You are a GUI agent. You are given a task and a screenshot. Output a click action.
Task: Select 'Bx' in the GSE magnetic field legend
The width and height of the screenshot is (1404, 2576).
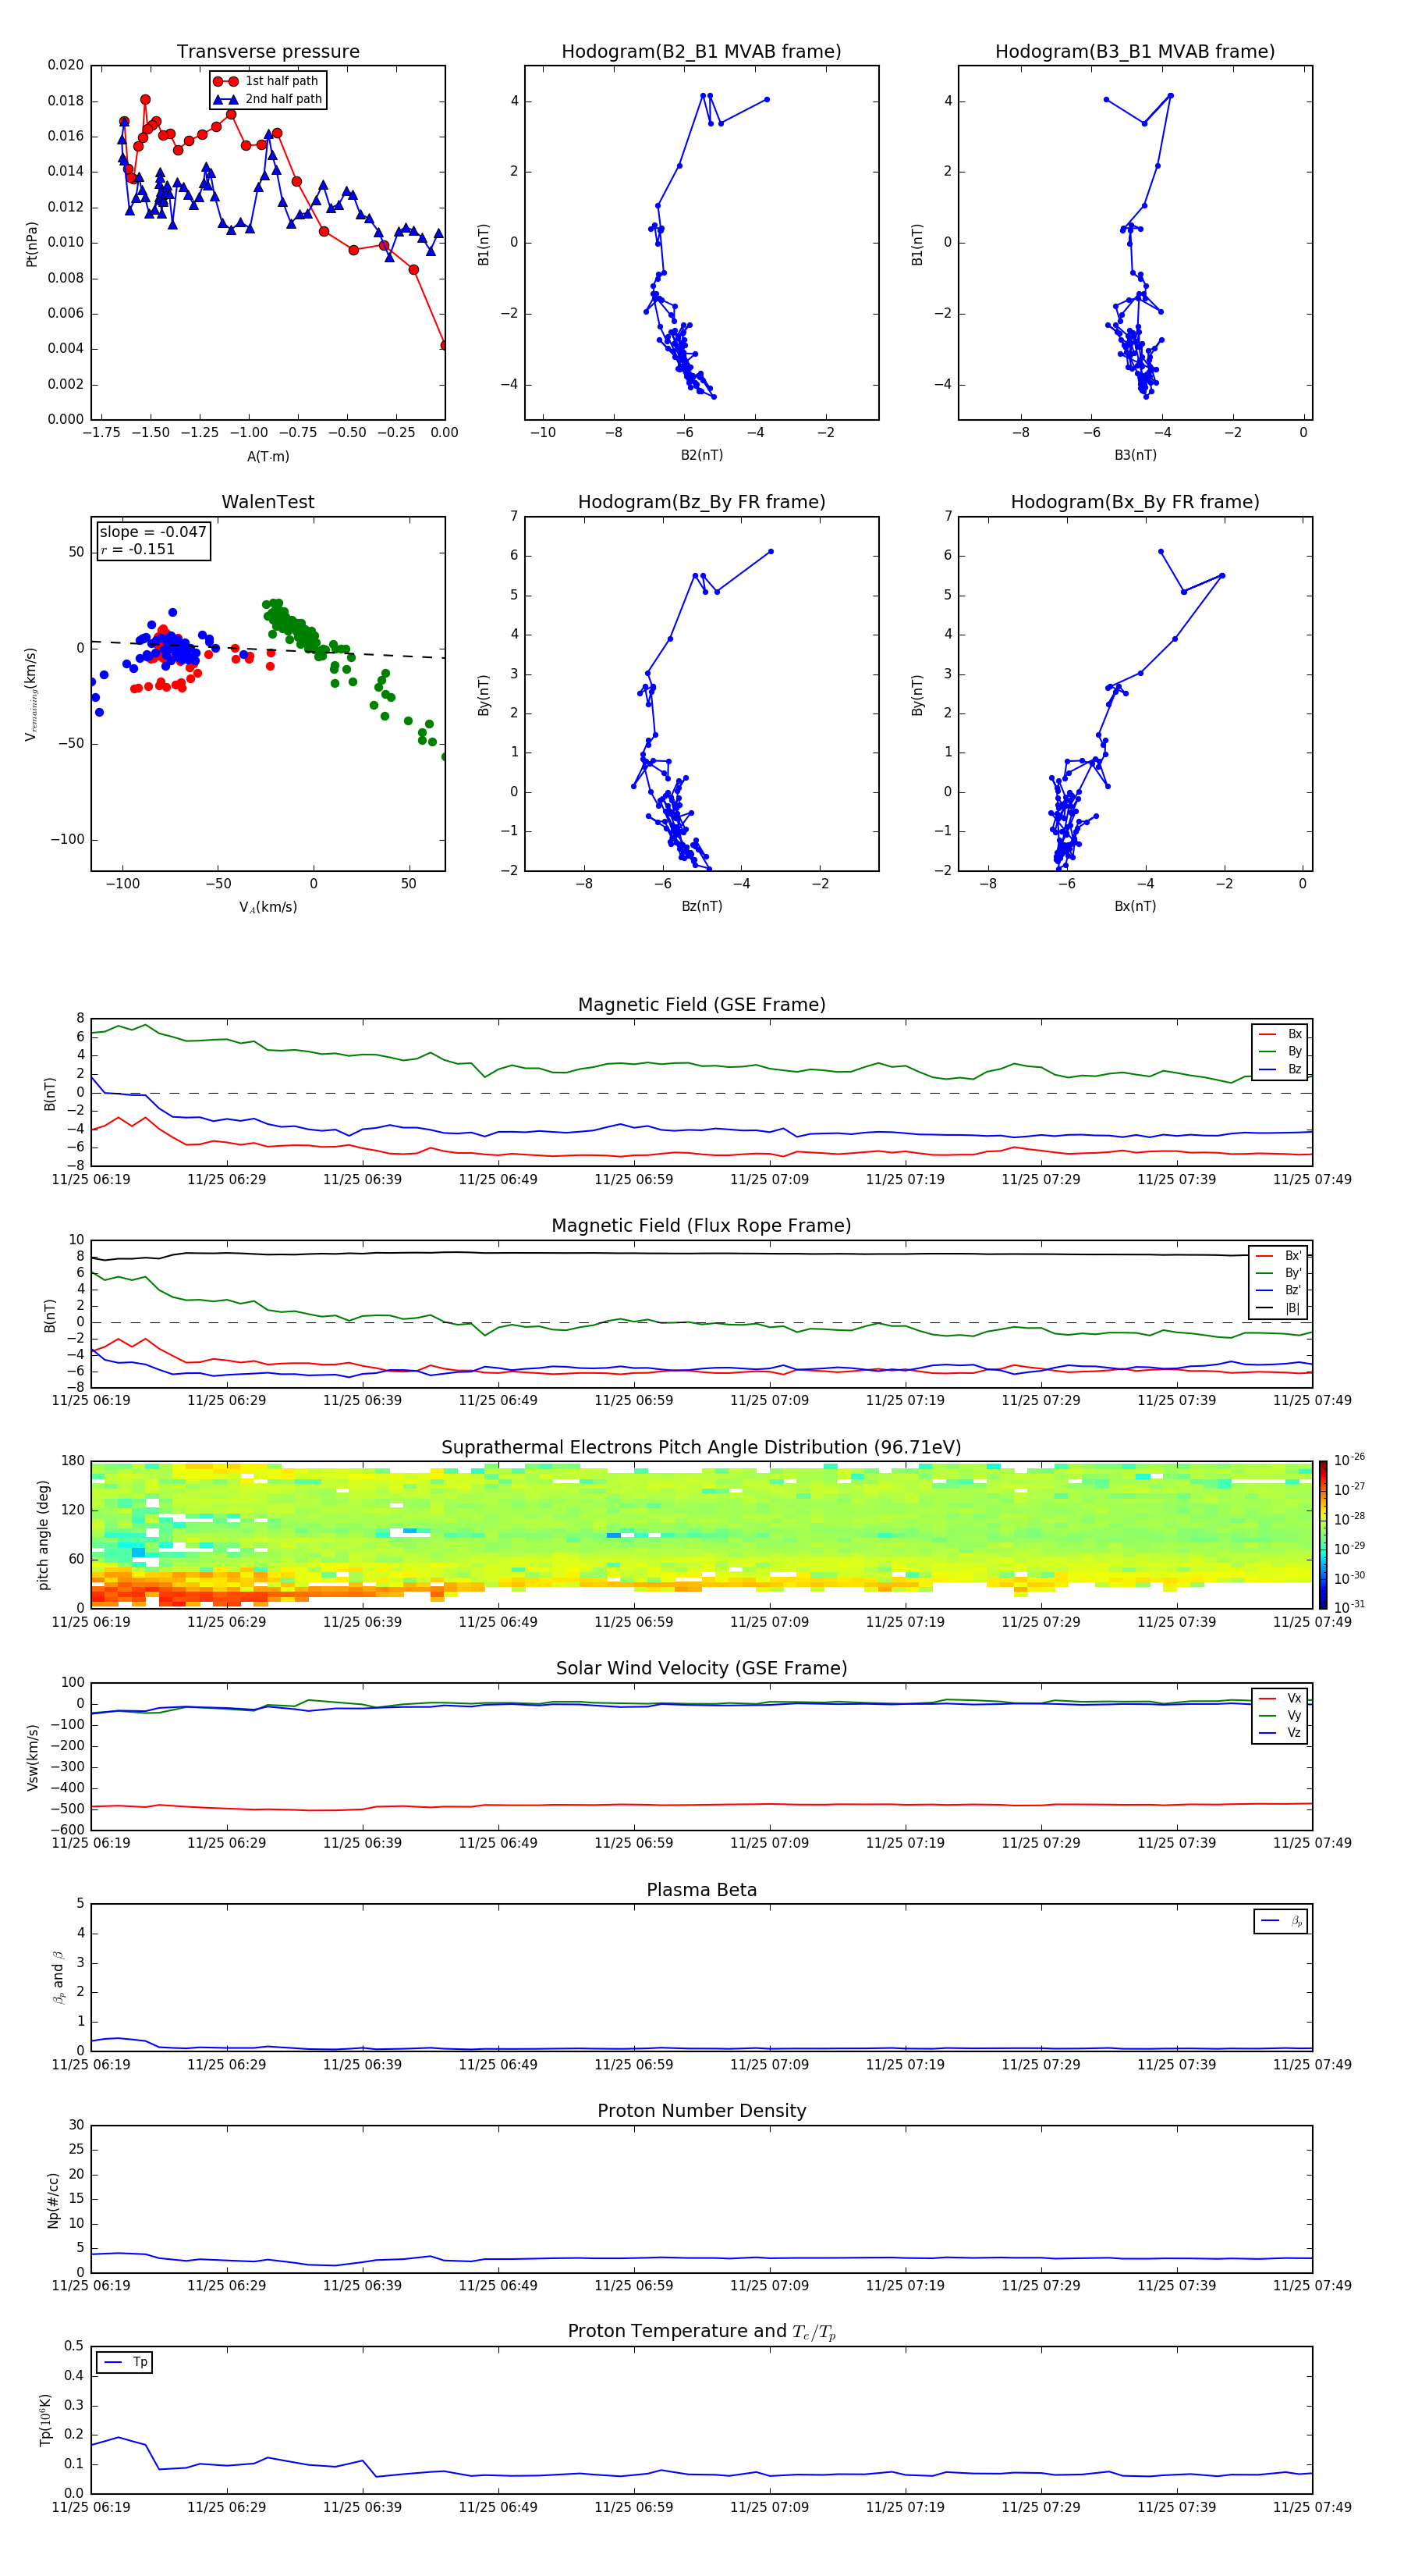(1281, 1034)
